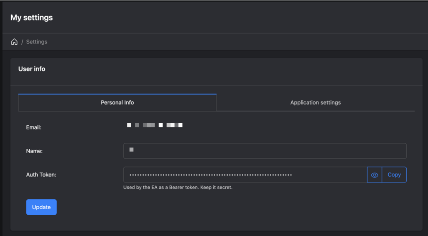Viewport: 428px width, 236px height.
Task: Reveal the auth token with eye icon
Action: coord(374,175)
